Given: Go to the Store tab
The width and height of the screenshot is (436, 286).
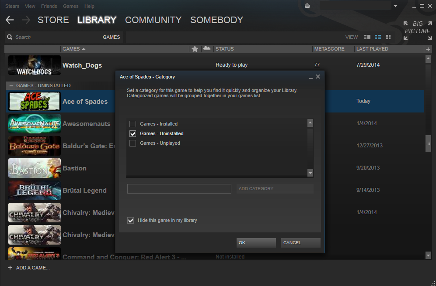Looking at the screenshot, I should point(53,20).
